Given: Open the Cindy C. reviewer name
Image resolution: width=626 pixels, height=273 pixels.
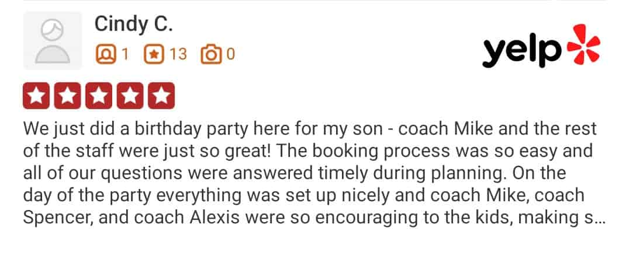Looking at the screenshot, I should coord(134,24).
